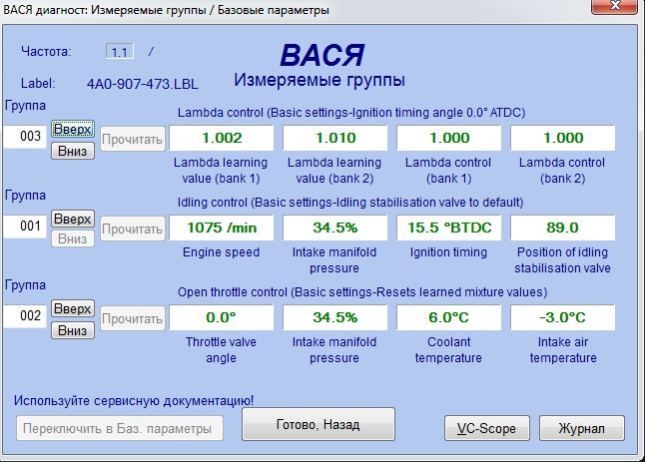
Task: Click the ВАСЯ logo title
Action: click(322, 55)
